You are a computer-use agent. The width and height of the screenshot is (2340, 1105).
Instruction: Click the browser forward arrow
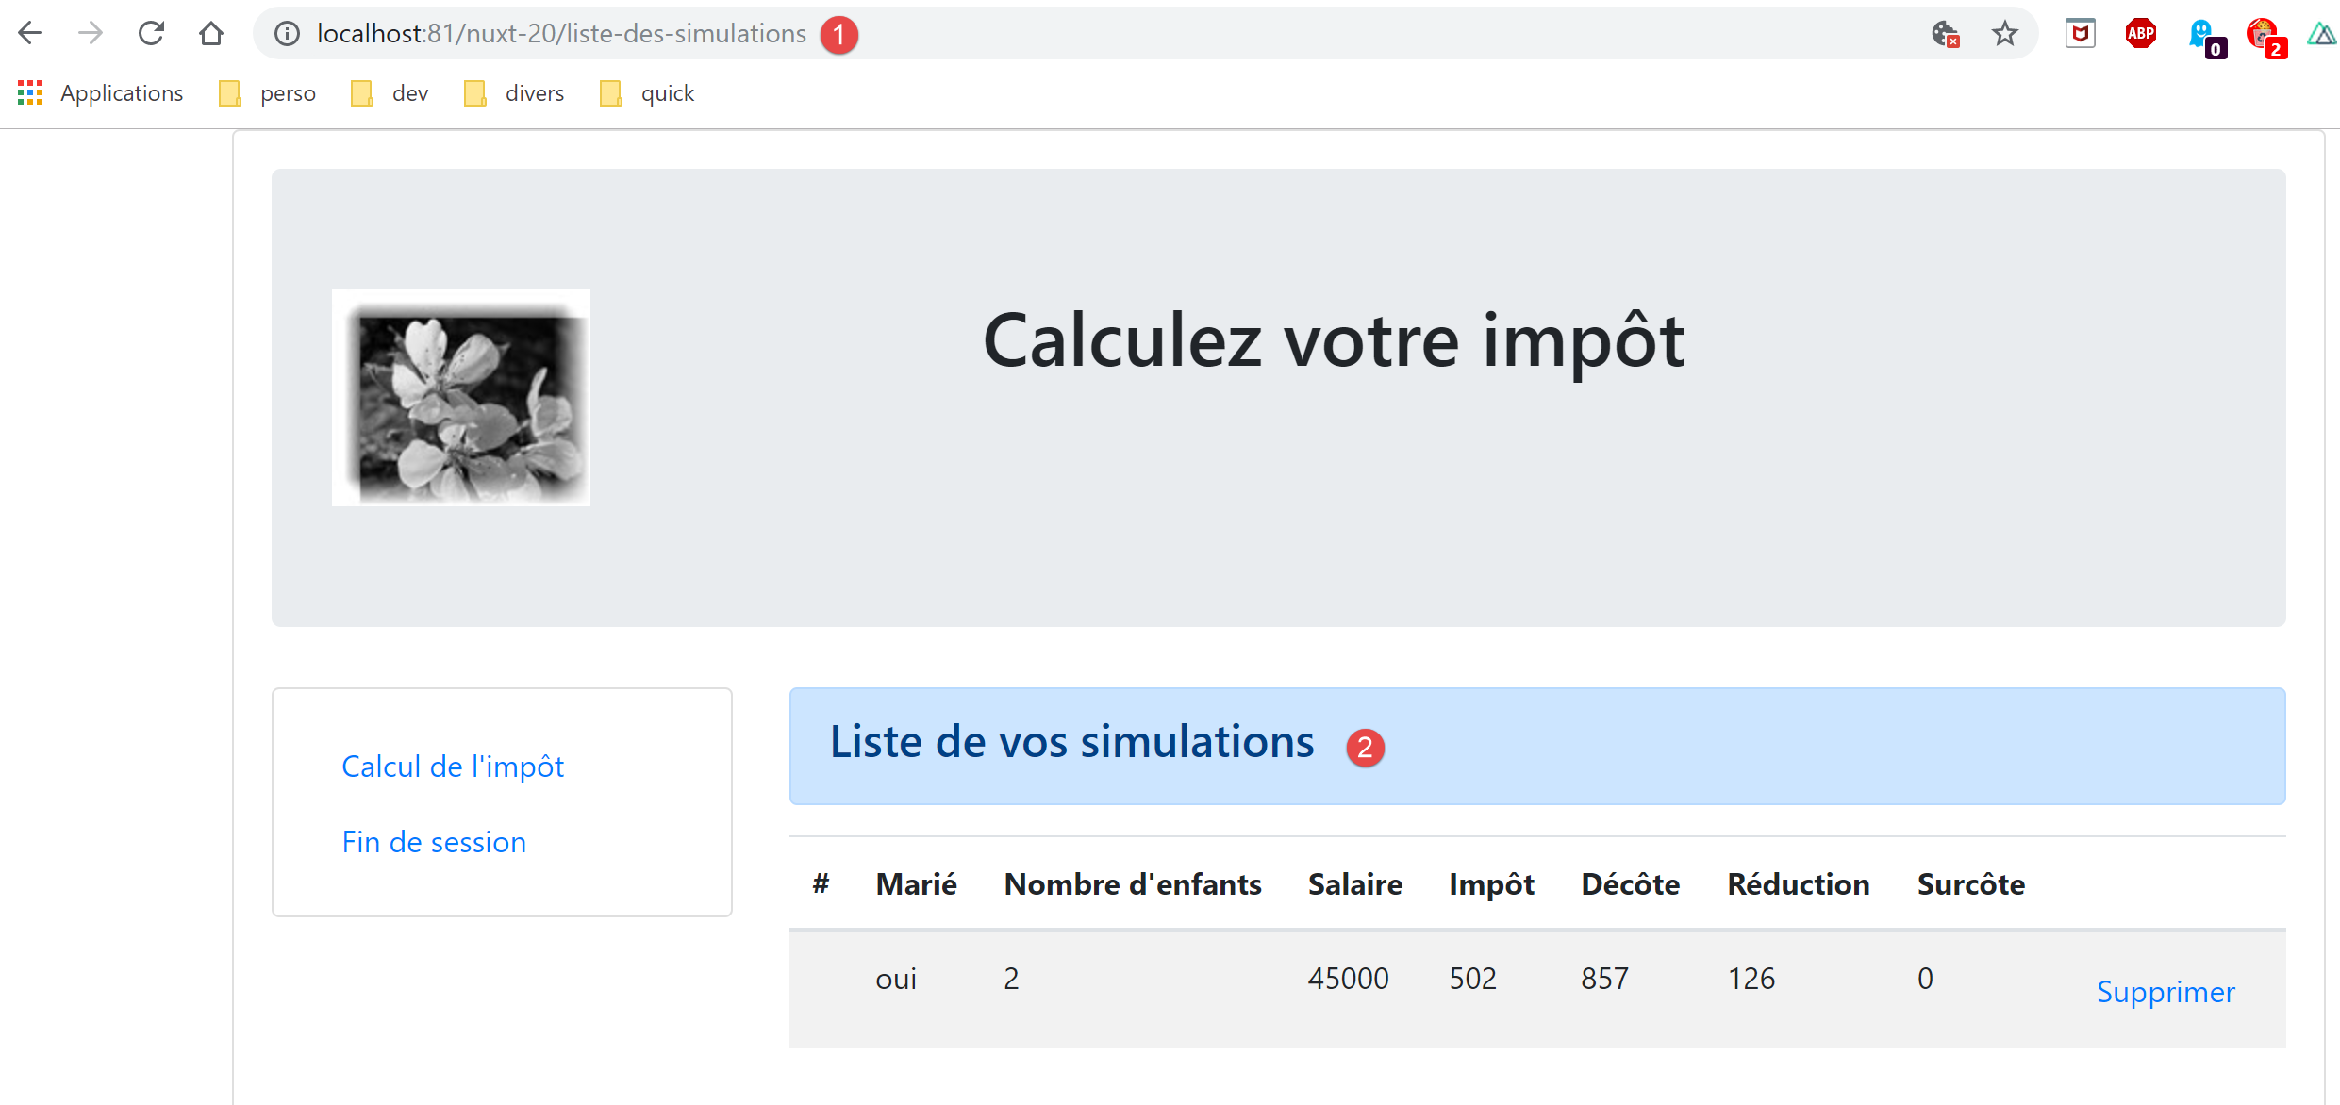tap(91, 34)
